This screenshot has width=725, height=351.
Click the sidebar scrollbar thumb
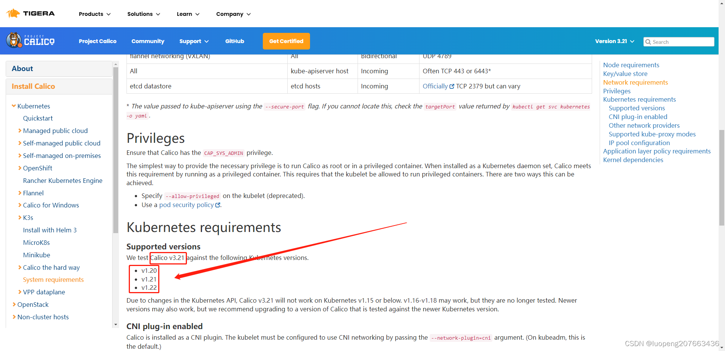pos(116,150)
